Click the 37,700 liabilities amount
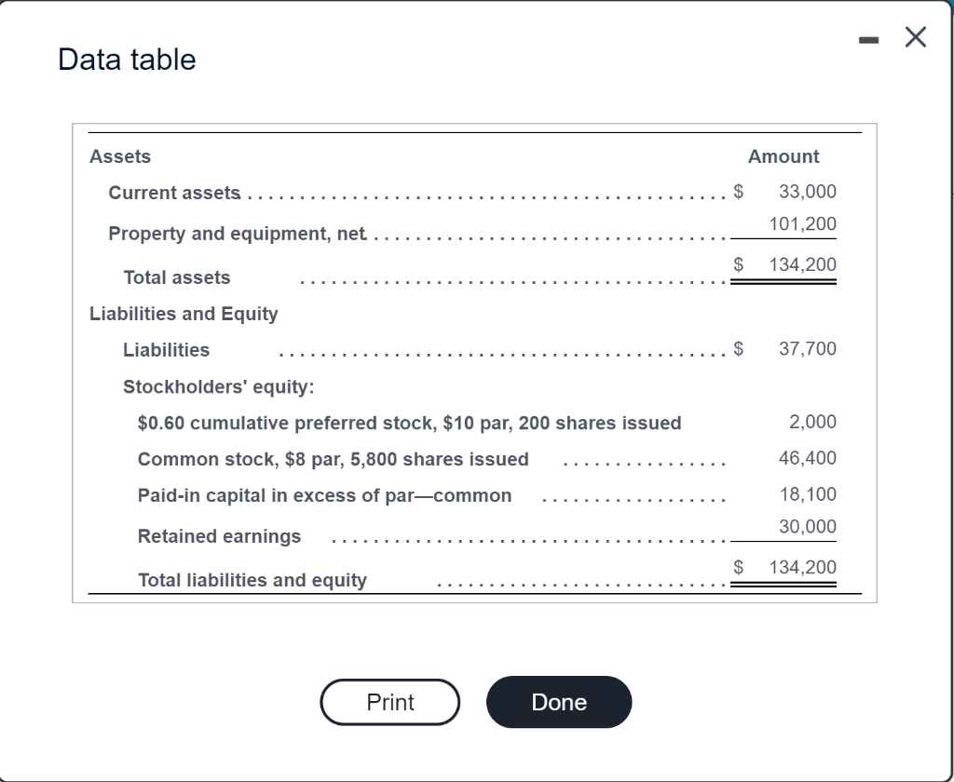 pos(808,348)
